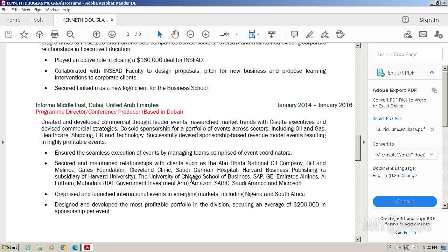
Task: Open the File menu
Action: point(5,10)
